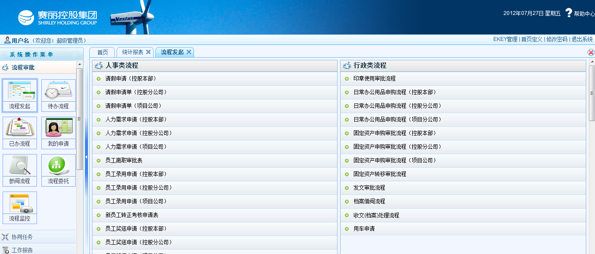595x254 pixels.
Task: Open the 参阅流程 magnifier icon
Action: click(x=20, y=166)
